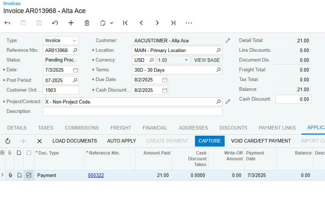Click the Save disk toolbar icon
Image resolution: width=325 pixels, height=203 pixels.
39,23
